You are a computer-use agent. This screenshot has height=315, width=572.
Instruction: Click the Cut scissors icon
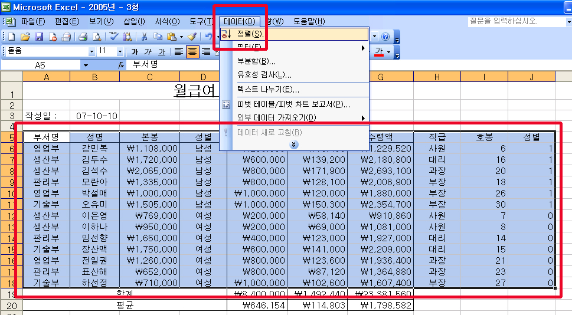pyautogui.click(x=145, y=37)
